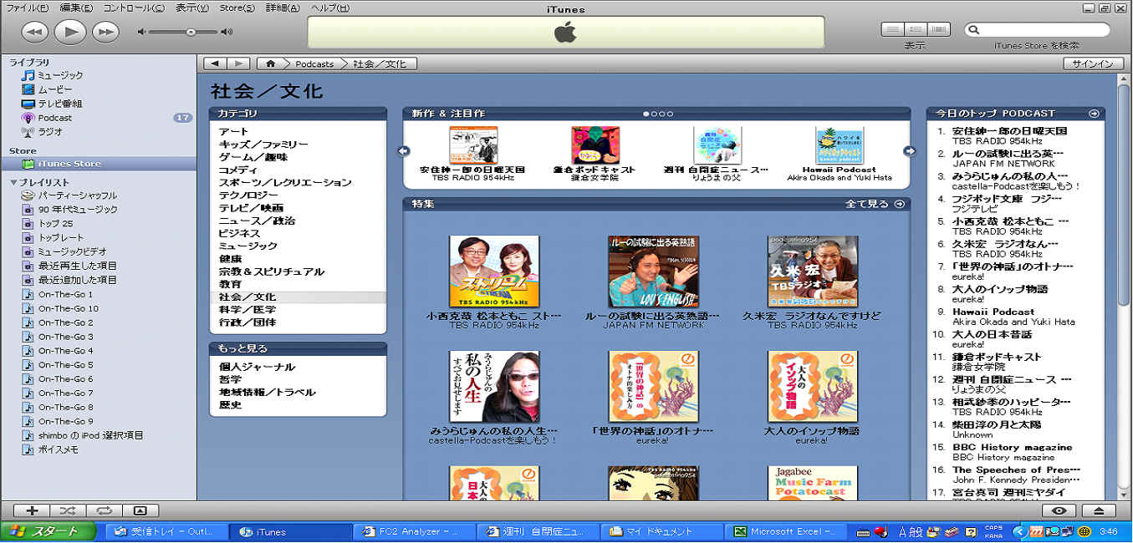Switch to list view
The width and height of the screenshot is (1133, 543).
[893, 29]
